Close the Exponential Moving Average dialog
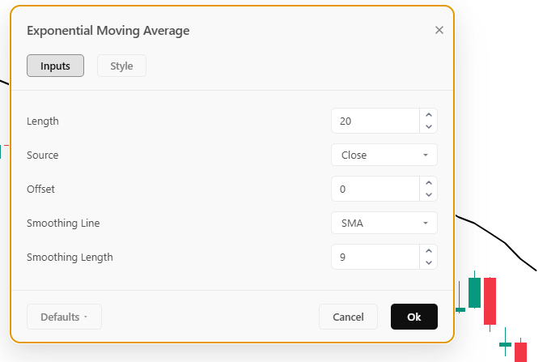The width and height of the screenshot is (547, 362). (439, 30)
